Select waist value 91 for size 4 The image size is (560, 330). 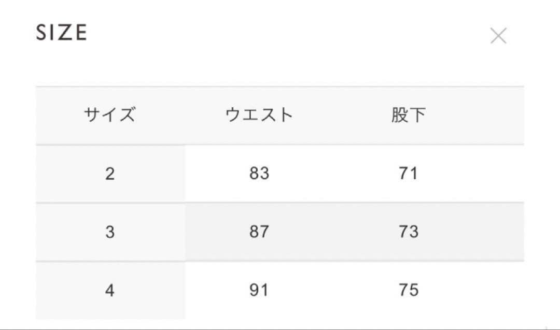click(259, 290)
